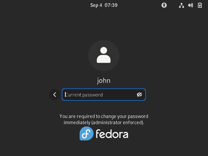
Task: Click the blue Fedora logo emblem
Action: (87, 134)
